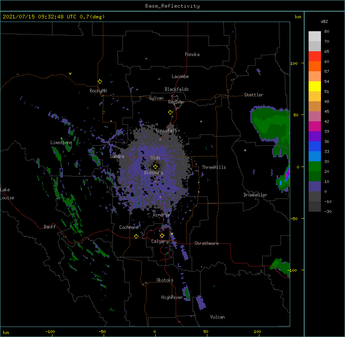Click the yellow diamond marker south of RedDeer
Image resolution: width=345 pixels, height=337 pixels.
pos(170,112)
